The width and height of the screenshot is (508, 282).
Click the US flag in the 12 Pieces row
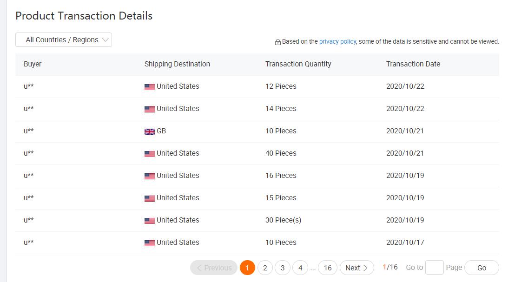[x=149, y=87]
